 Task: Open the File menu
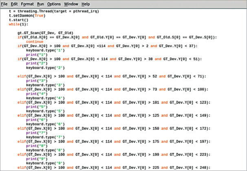pos(4,4)
